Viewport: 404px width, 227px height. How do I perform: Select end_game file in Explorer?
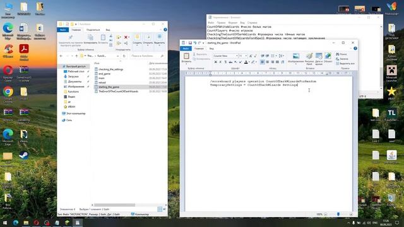tap(104, 74)
